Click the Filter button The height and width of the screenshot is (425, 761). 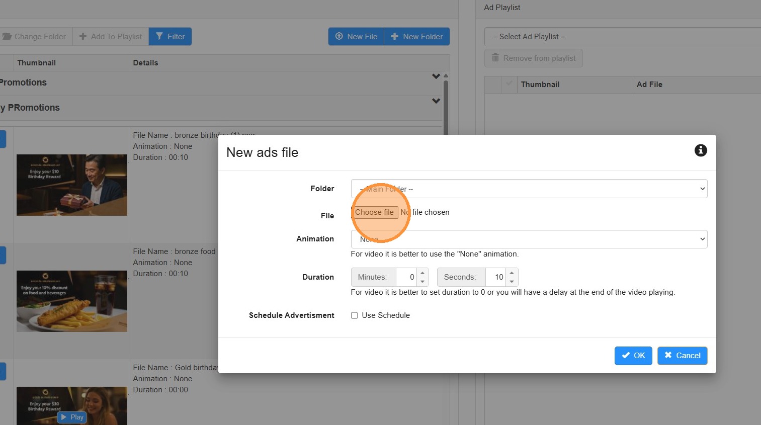tap(171, 37)
